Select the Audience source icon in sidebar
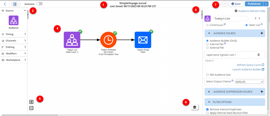 coord(14,20)
